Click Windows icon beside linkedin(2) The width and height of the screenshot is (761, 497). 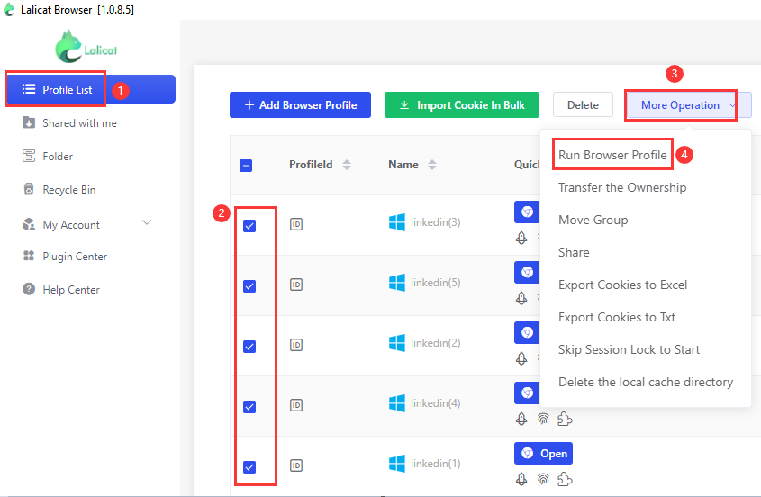coord(397,343)
